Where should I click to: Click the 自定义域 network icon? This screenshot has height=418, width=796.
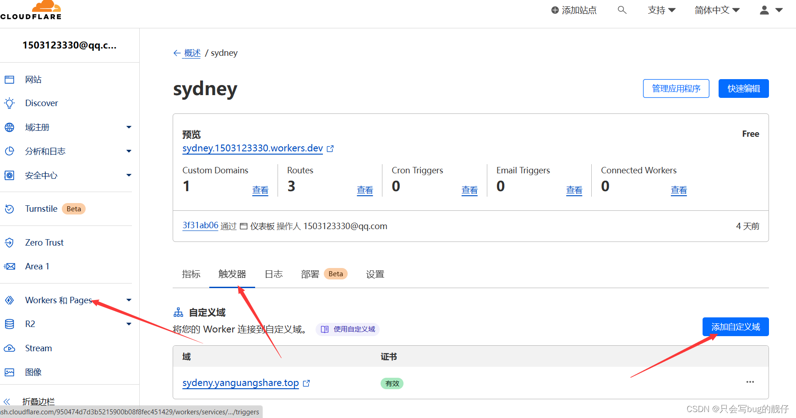[178, 312]
